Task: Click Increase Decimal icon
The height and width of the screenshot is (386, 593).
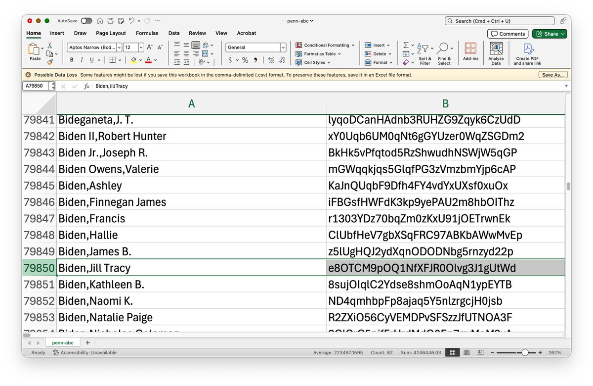Action: 271,60
